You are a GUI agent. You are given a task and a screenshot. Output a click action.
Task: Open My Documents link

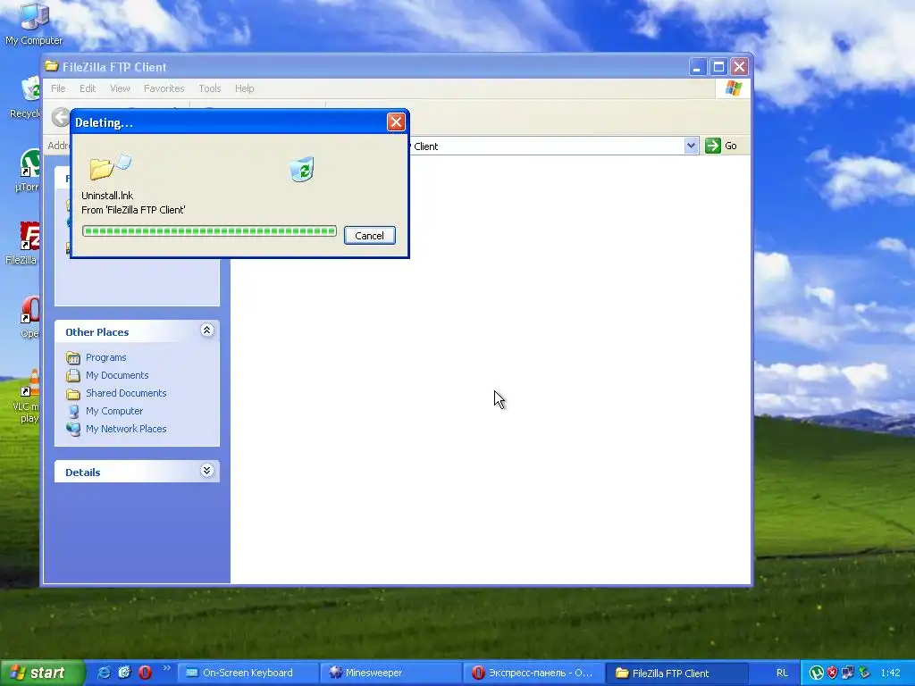pos(117,375)
